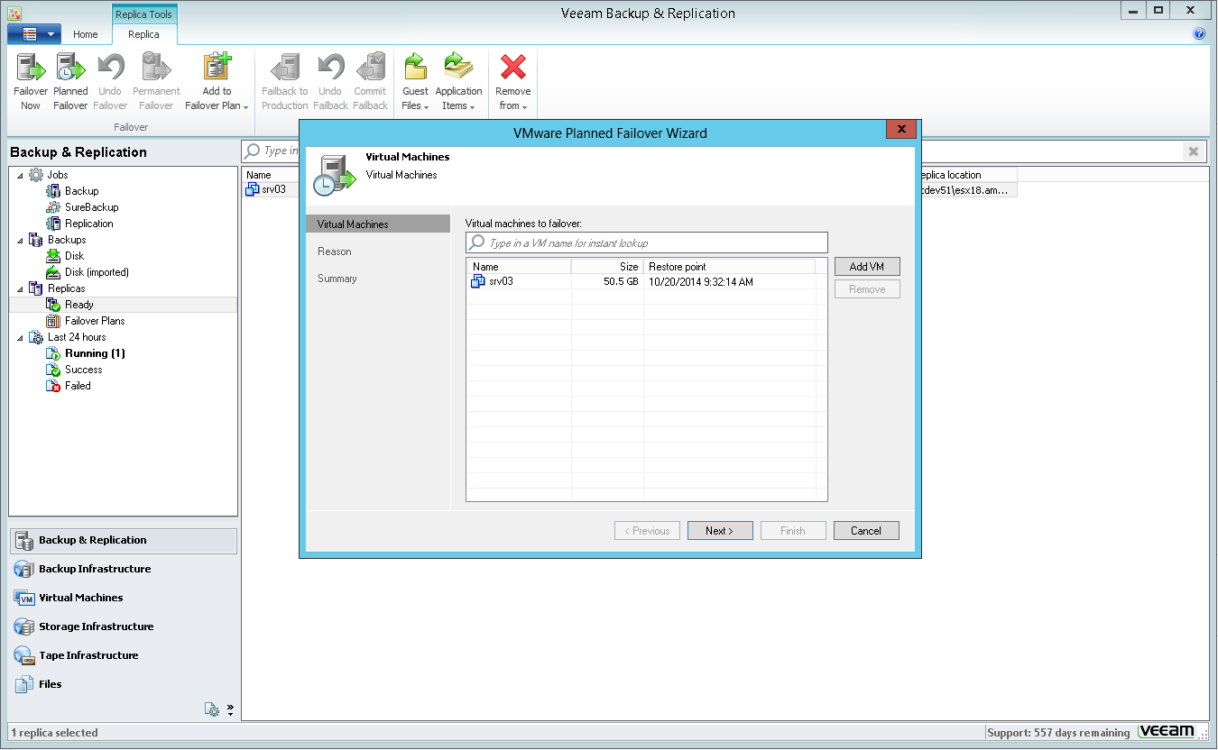Click the Add VM button
This screenshot has width=1218, height=750.
click(867, 267)
